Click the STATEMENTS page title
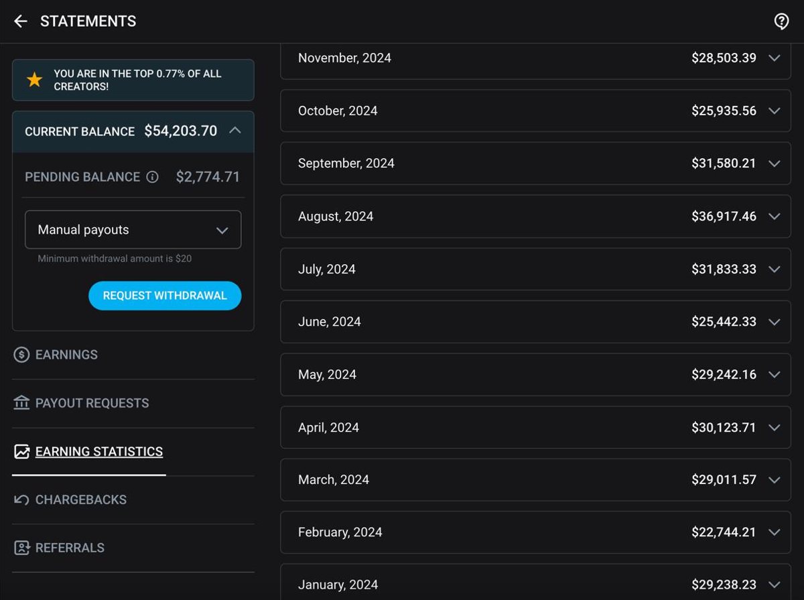 coord(88,21)
